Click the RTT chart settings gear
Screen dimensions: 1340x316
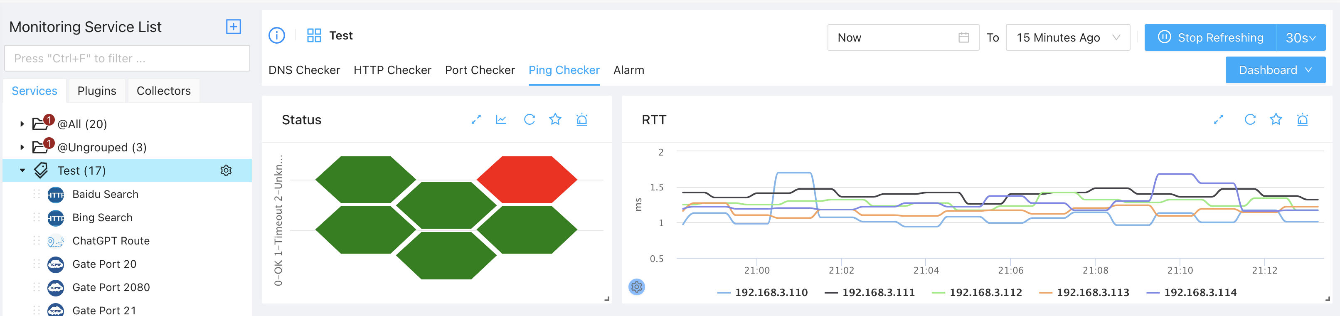click(636, 287)
